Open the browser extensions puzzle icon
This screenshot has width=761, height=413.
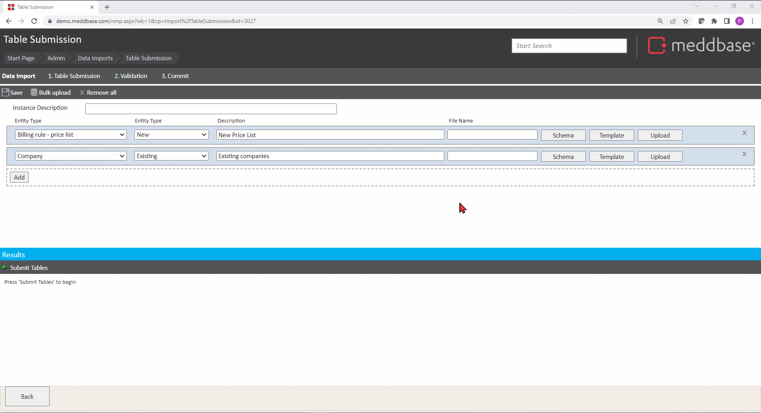[x=714, y=21]
